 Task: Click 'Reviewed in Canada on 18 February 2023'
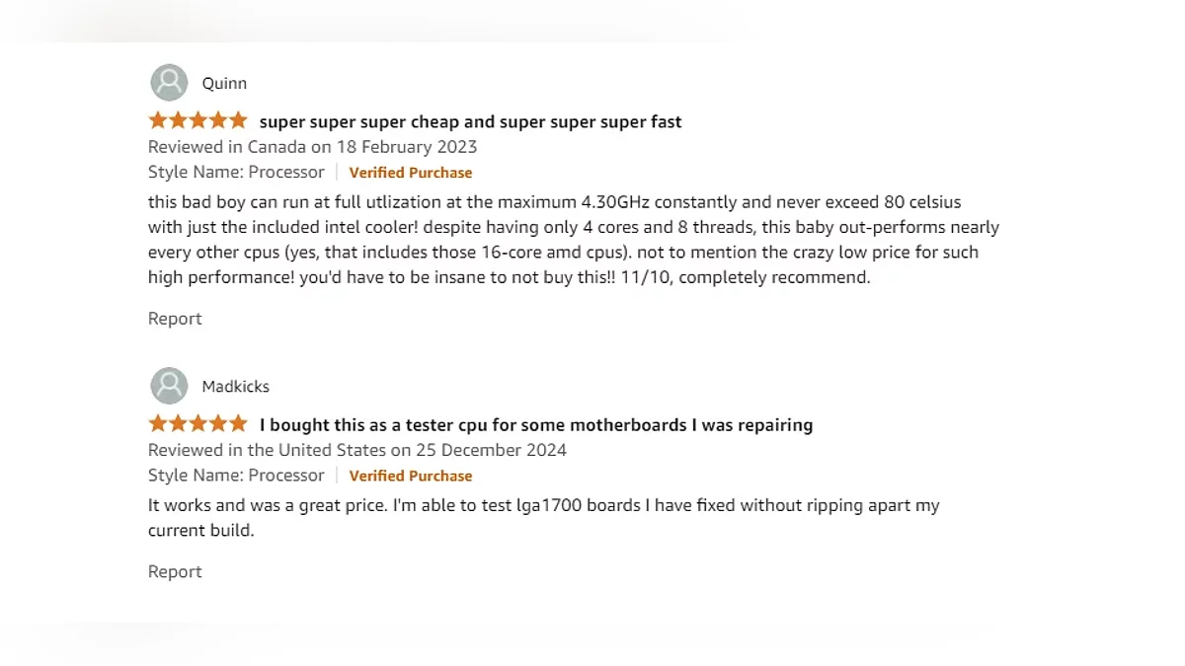point(312,147)
